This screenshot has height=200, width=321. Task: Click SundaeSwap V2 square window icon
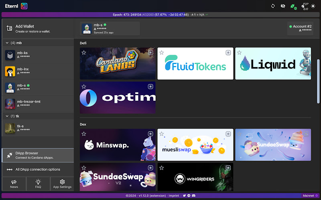pyautogui.click(x=150, y=168)
